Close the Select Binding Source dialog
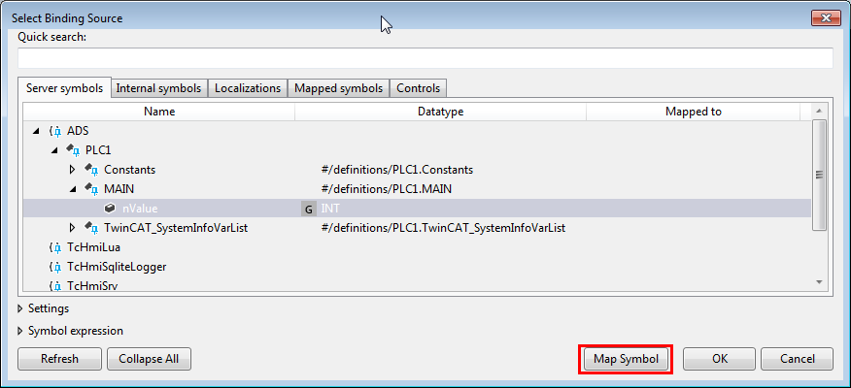Image resolution: width=851 pixels, height=388 pixels. pyautogui.click(x=826, y=17)
